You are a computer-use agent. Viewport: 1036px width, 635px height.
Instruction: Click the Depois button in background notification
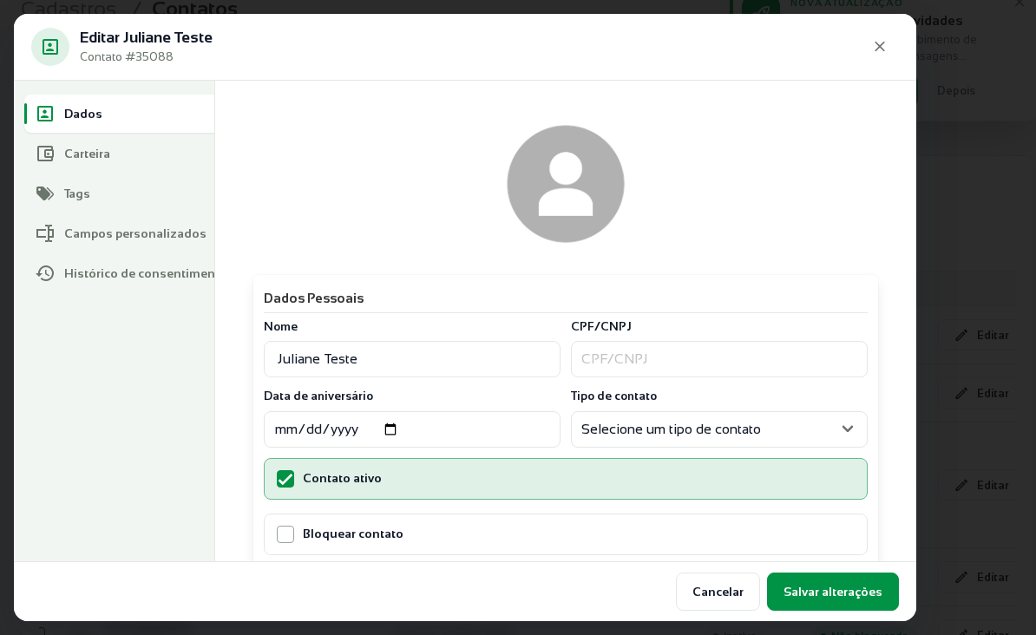pos(955,90)
